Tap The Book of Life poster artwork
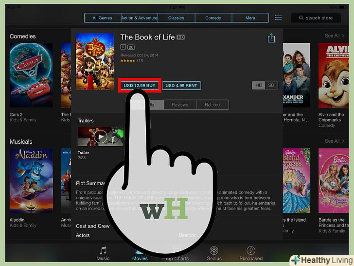This screenshot has width=354, height=266. pos(95,61)
